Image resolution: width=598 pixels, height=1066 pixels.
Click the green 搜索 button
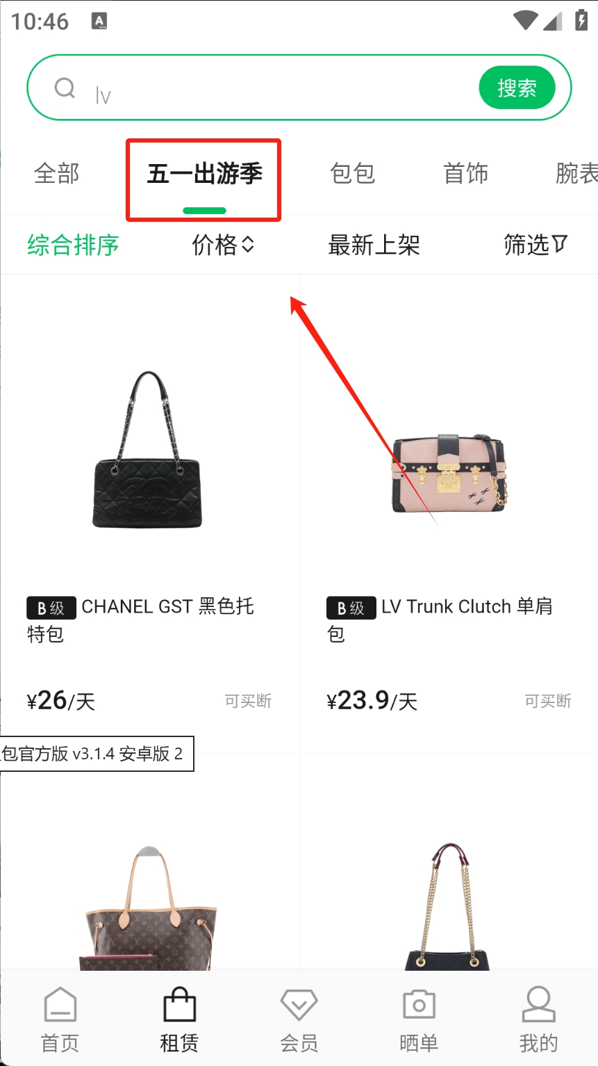pyautogui.click(x=517, y=88)
